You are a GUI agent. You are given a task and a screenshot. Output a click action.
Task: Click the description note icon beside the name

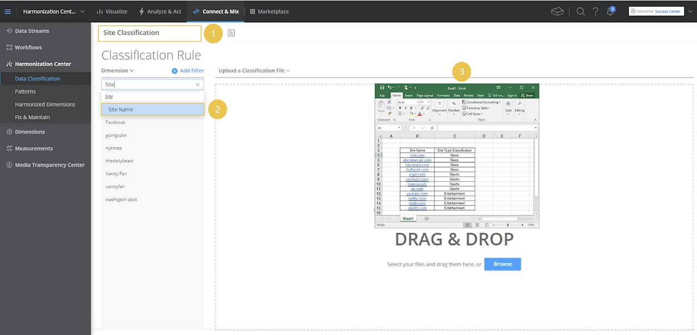pos(231,33)
